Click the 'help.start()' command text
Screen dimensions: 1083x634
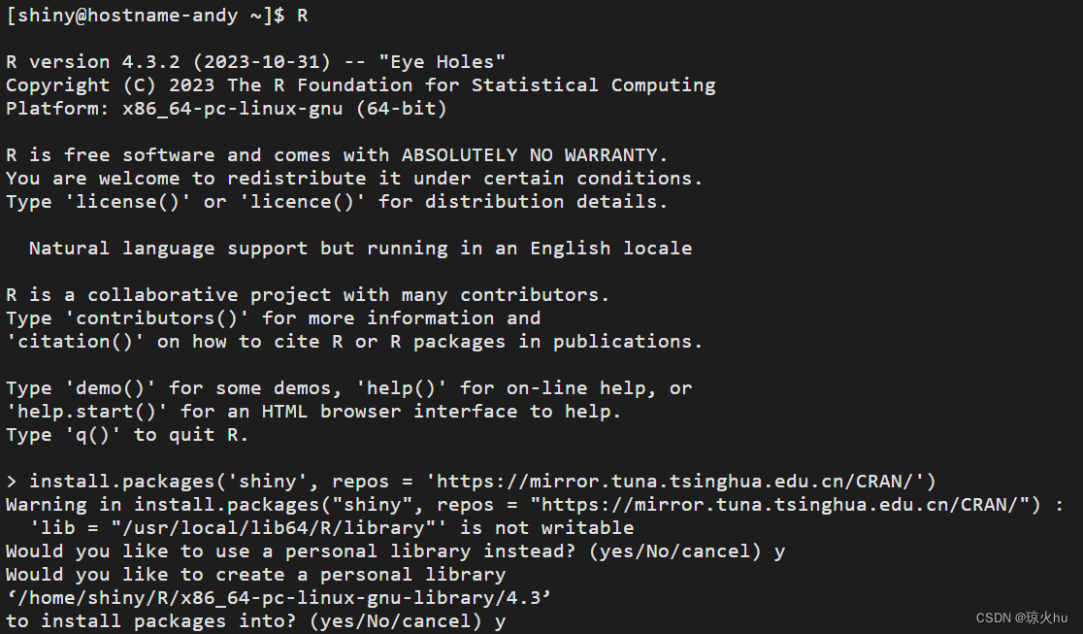(87, 412)
